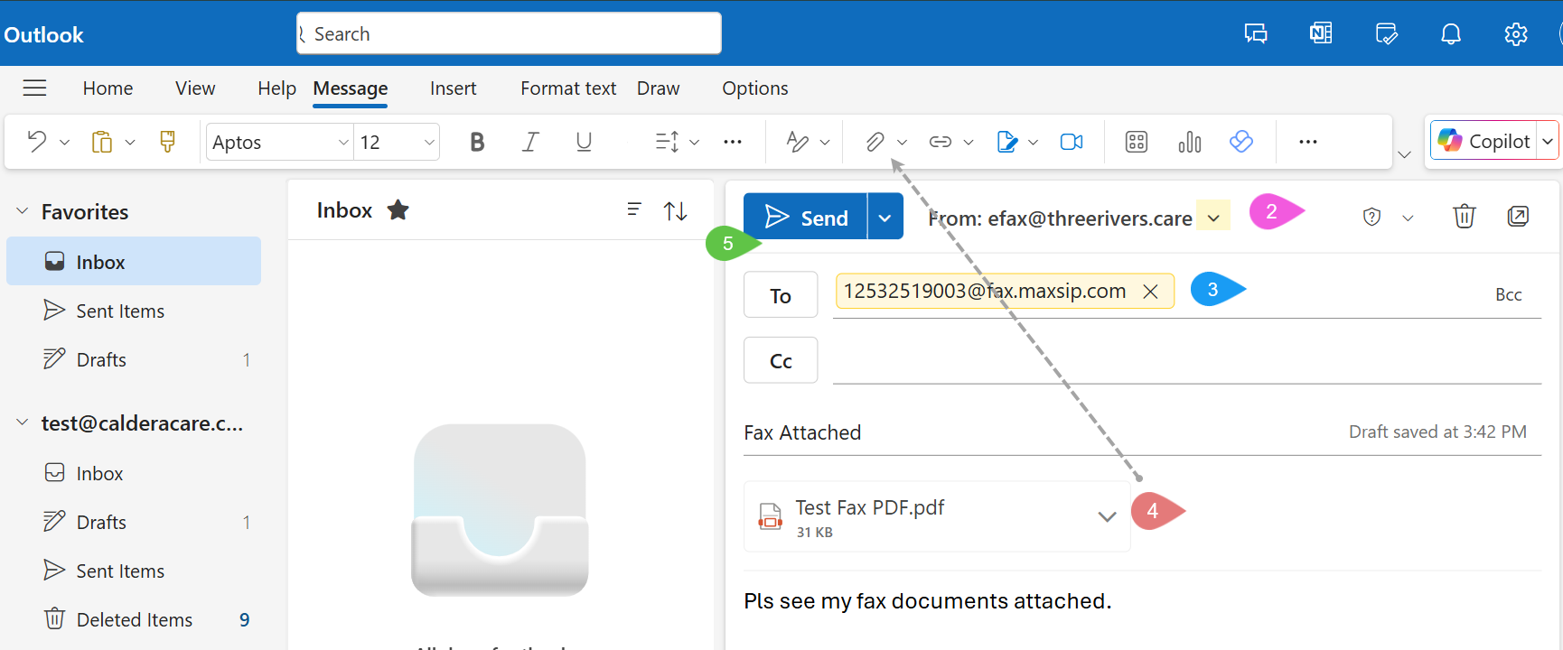1563x650 pixels.
Task: Click the line spacing icon
Action: click(x=667, y=142)
